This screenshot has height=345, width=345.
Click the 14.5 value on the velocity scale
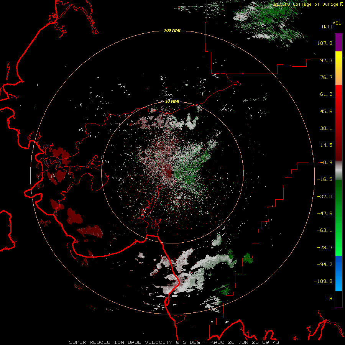(x=326, y=145)
